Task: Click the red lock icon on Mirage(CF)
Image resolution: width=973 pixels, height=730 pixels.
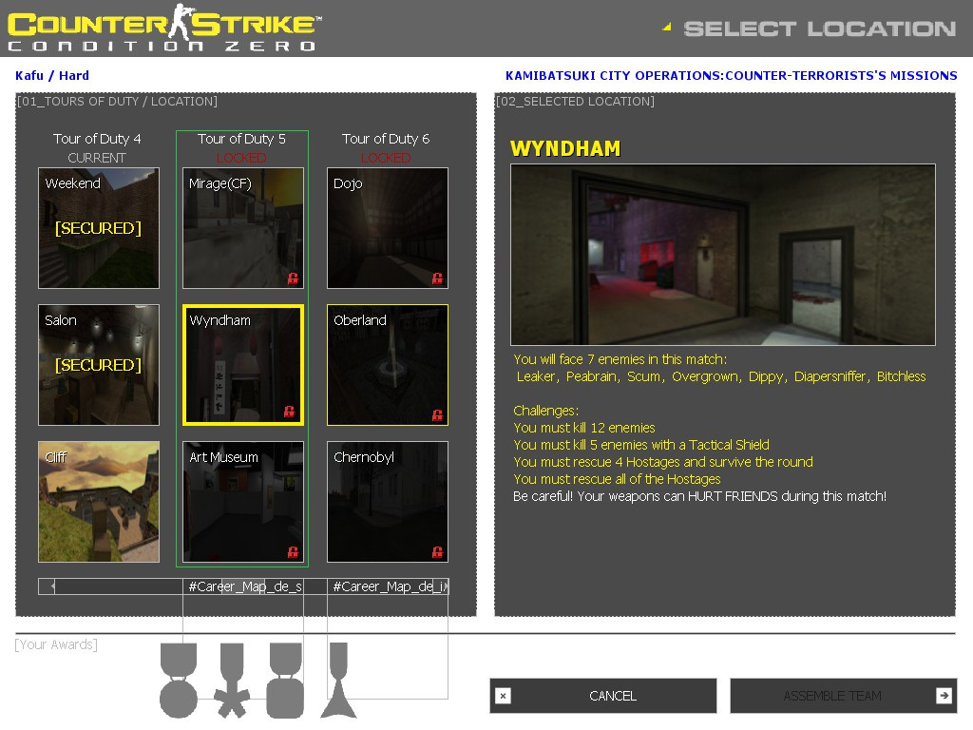Action: click(293, 279)
